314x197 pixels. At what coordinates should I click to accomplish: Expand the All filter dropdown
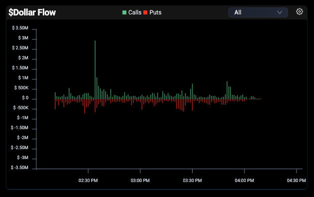(x=258, y=12)
